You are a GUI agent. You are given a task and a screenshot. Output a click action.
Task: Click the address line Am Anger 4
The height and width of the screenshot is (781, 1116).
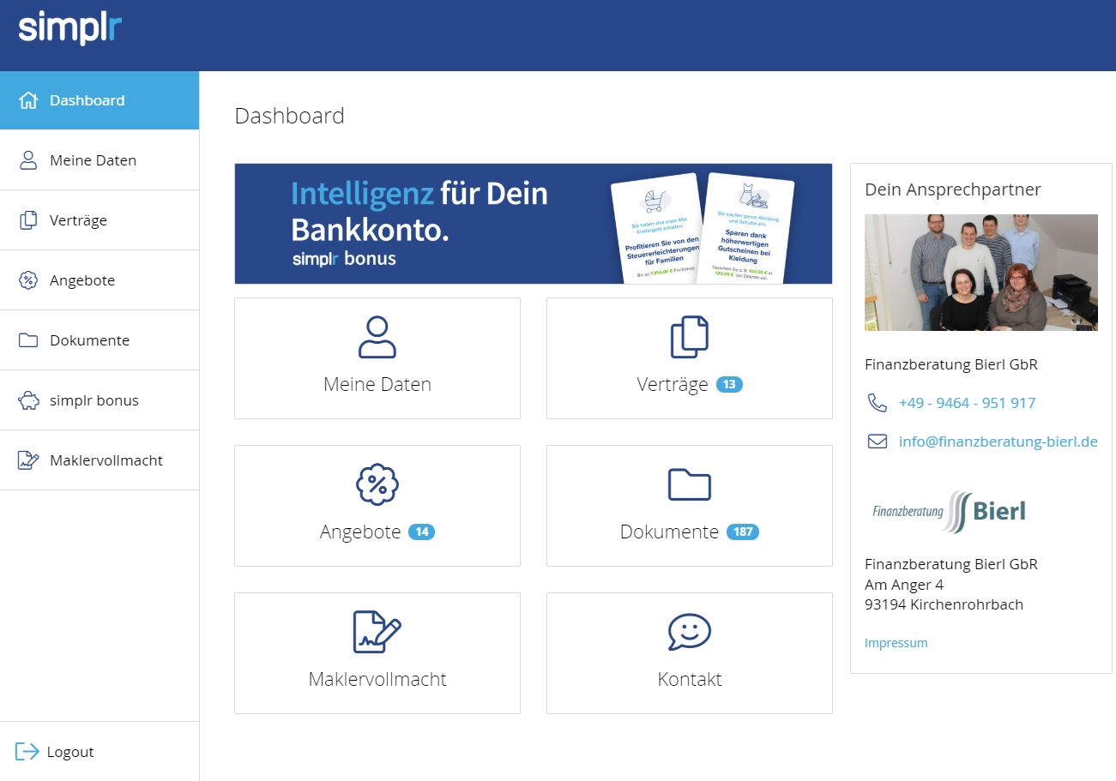pyautogui.click(x=904, y=585)
